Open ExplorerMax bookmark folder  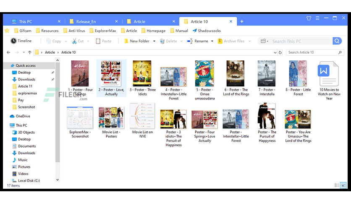103,31
